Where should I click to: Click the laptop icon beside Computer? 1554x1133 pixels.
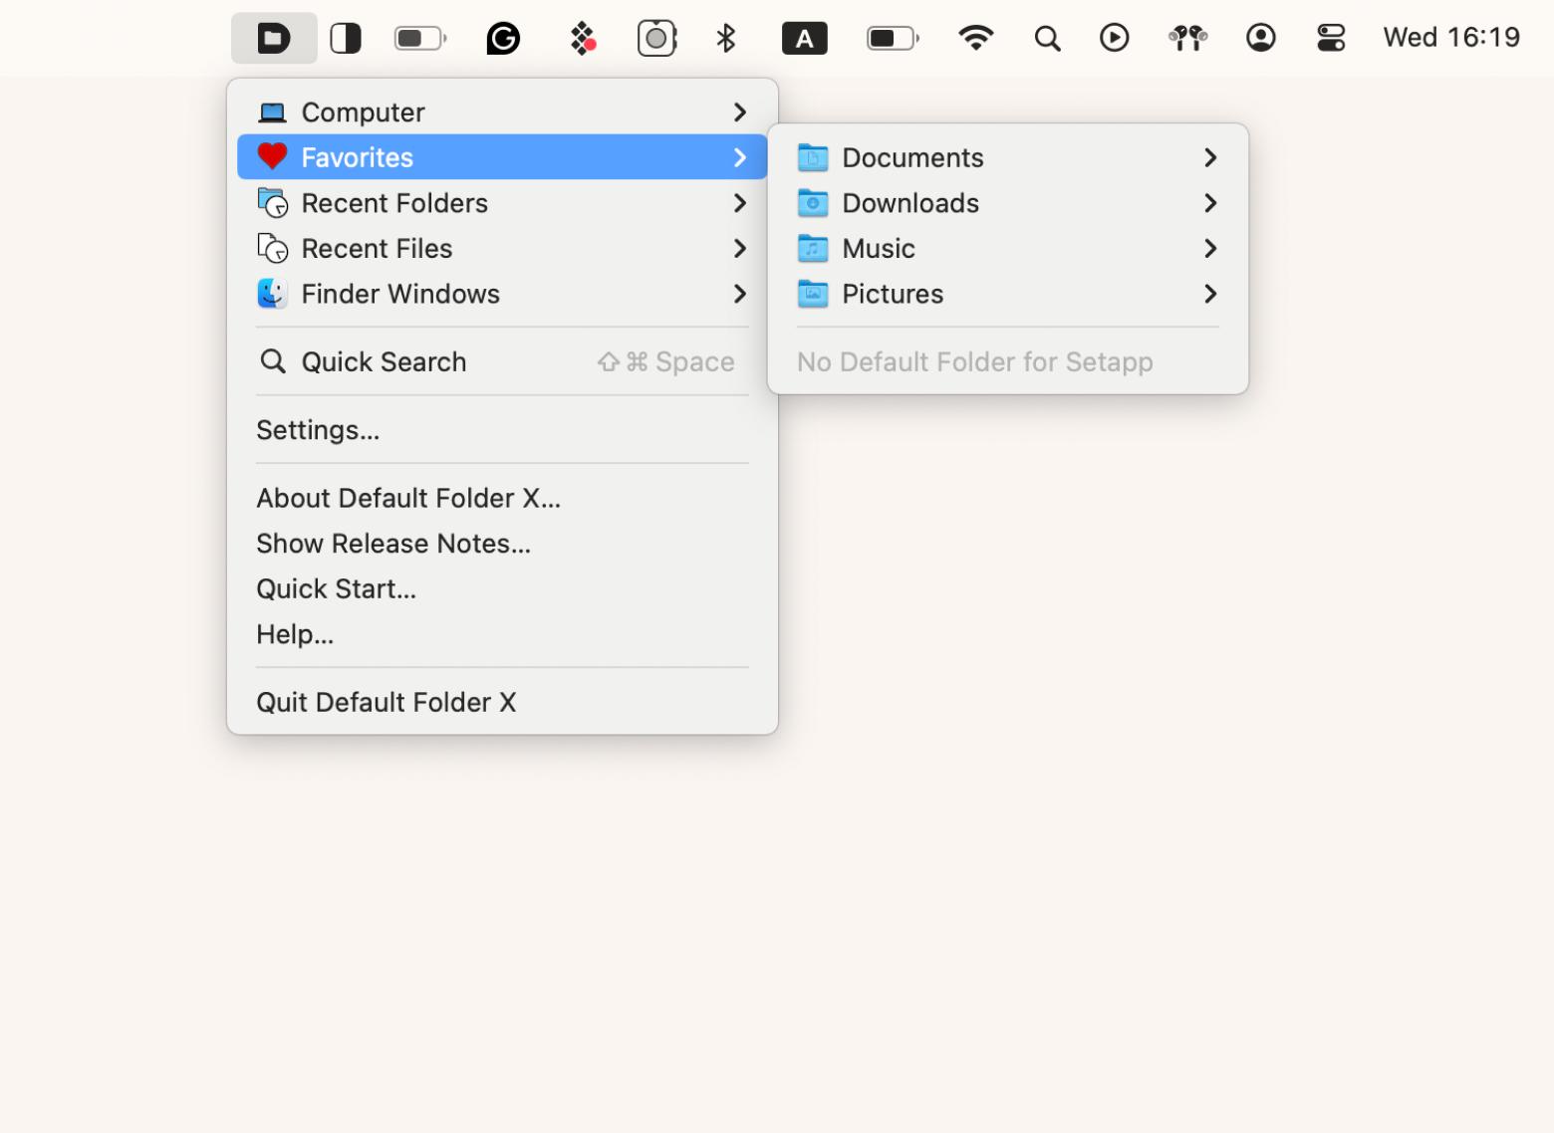[x=272, y=113]
